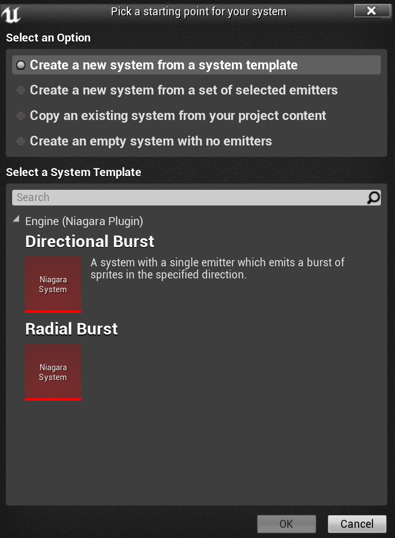Click the magnifying glass search icon
This screenshot has height=538, width=395.
[373, 198]
